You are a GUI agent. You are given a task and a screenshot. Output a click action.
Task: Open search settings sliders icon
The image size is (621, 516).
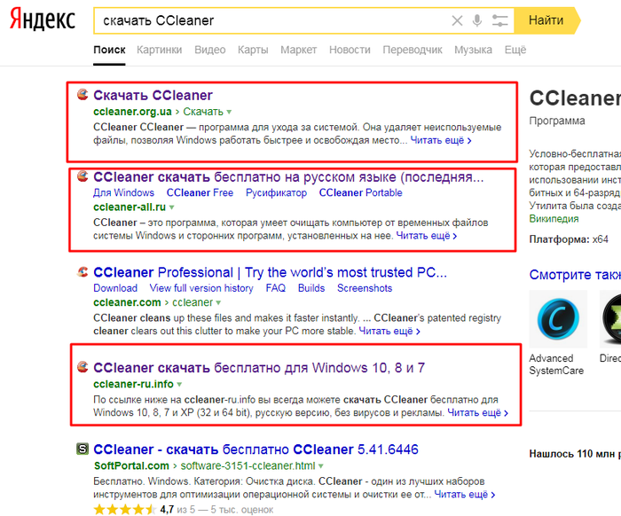click(499, 20)
